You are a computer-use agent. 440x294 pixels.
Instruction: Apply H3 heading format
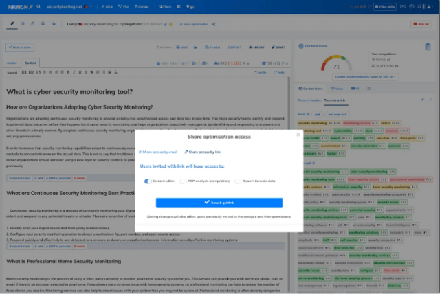point(38,72)
